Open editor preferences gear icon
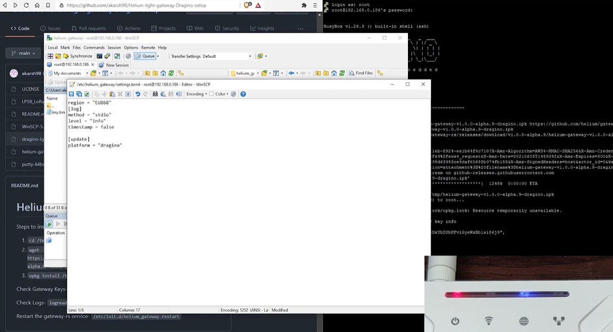 (233, 94)
